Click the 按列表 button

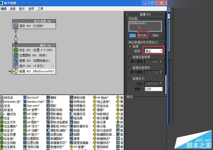(x=143, y=35)
